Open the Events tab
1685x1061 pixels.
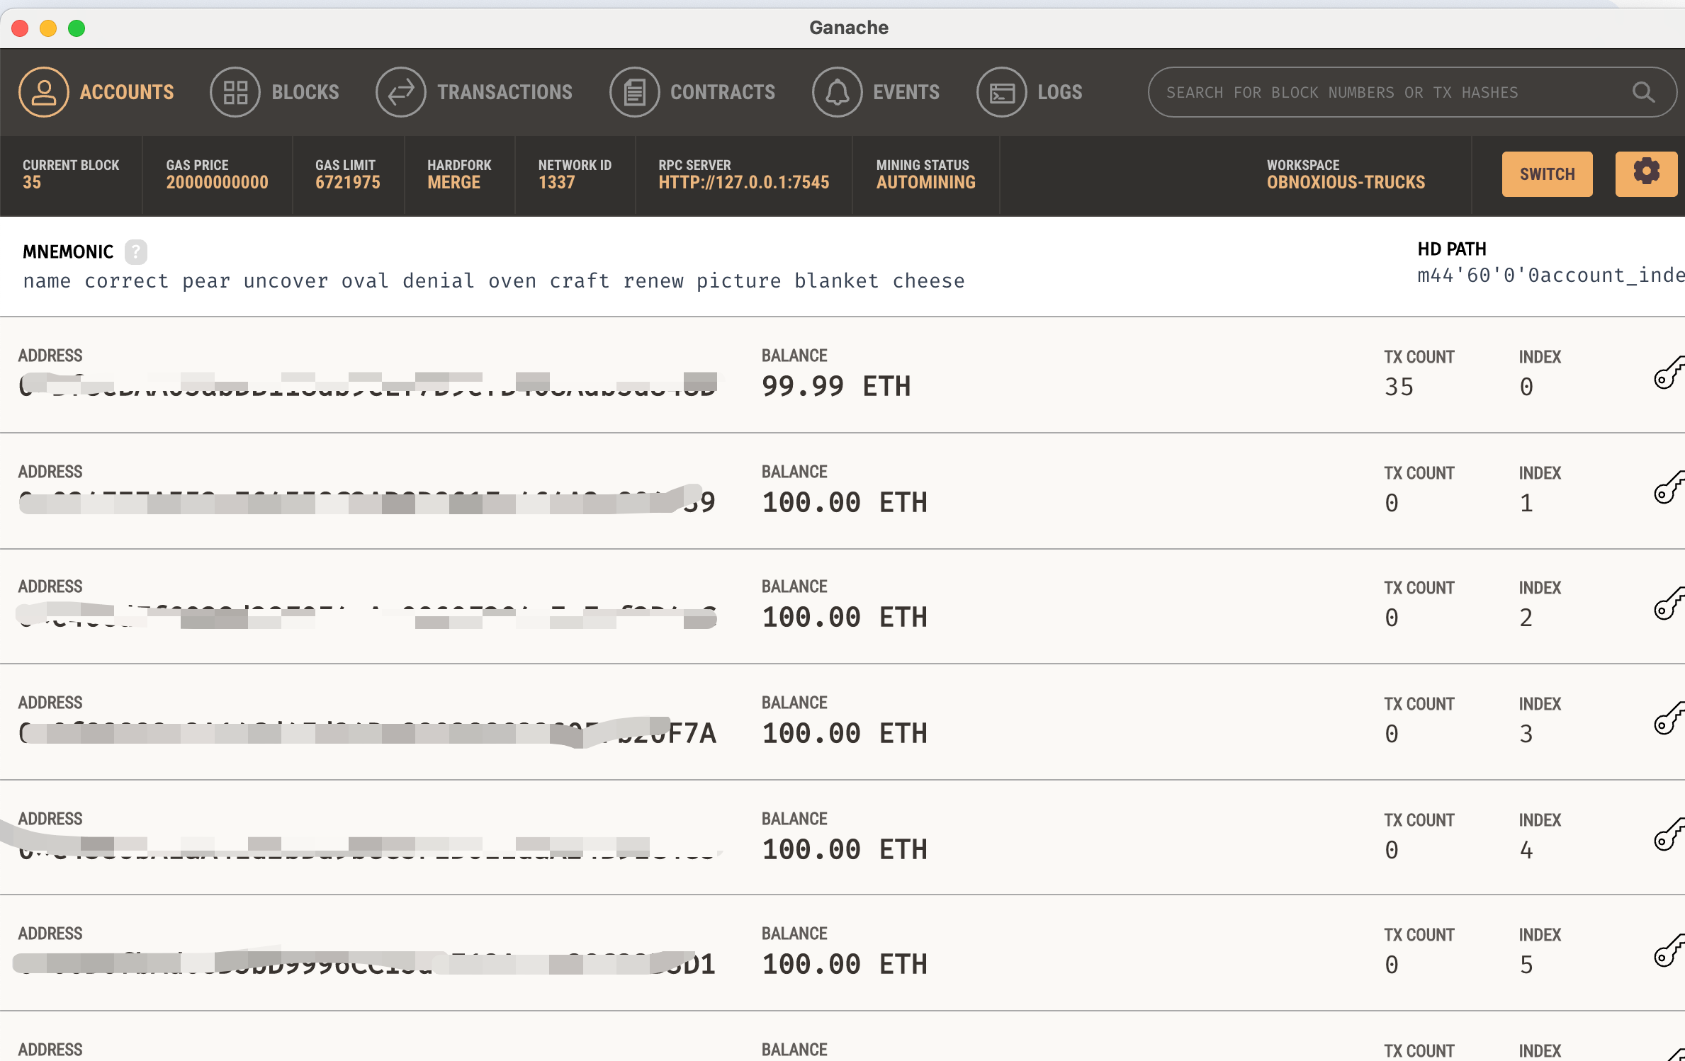pyautogui.click(x=876, y=92)
